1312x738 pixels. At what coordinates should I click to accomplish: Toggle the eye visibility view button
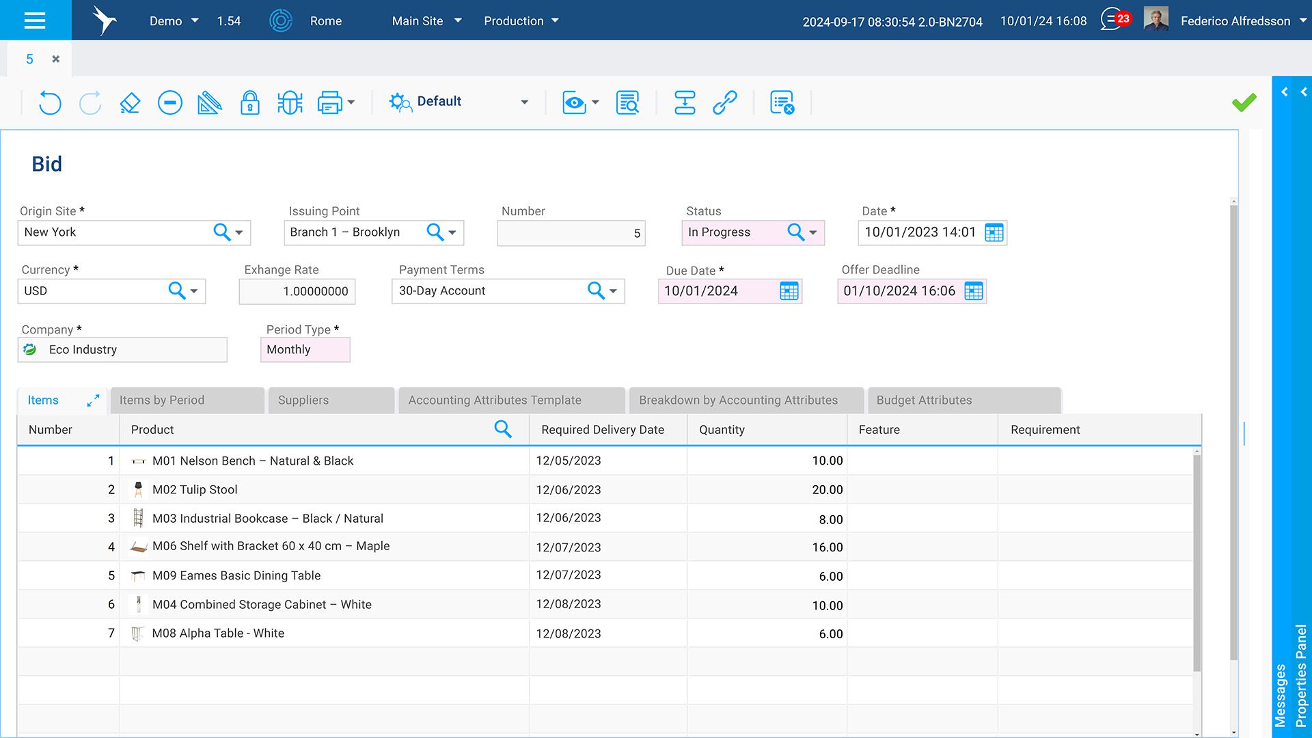574,102
